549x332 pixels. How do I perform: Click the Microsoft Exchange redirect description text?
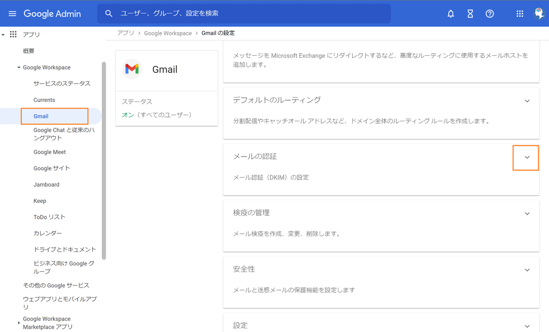click(x=381, y=60)
